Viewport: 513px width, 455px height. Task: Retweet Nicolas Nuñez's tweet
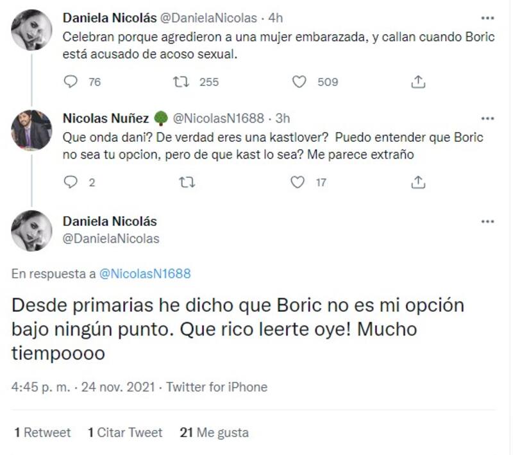186,182
